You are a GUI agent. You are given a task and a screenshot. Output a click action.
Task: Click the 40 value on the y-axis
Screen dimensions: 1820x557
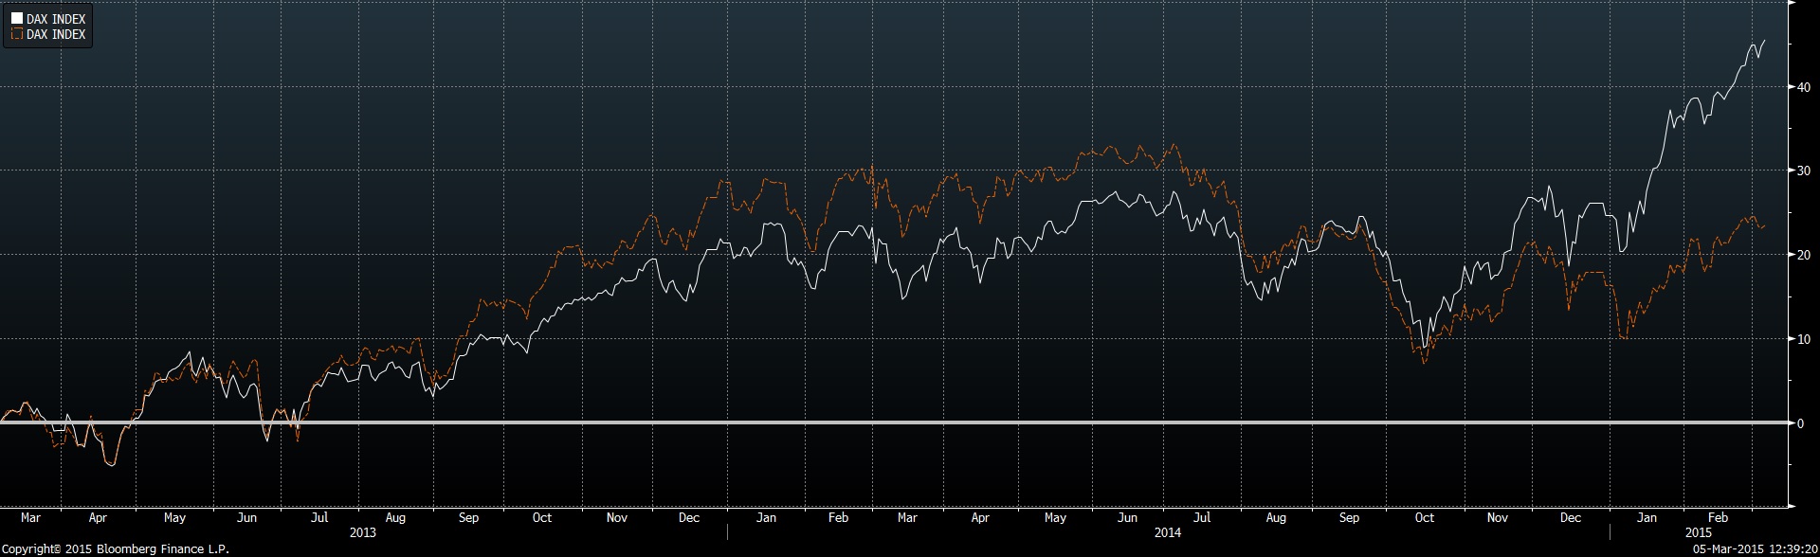tap(1804, 87)
